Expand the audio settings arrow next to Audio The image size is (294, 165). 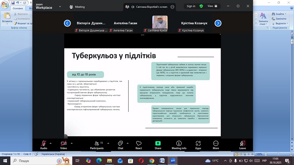point(51,143)
